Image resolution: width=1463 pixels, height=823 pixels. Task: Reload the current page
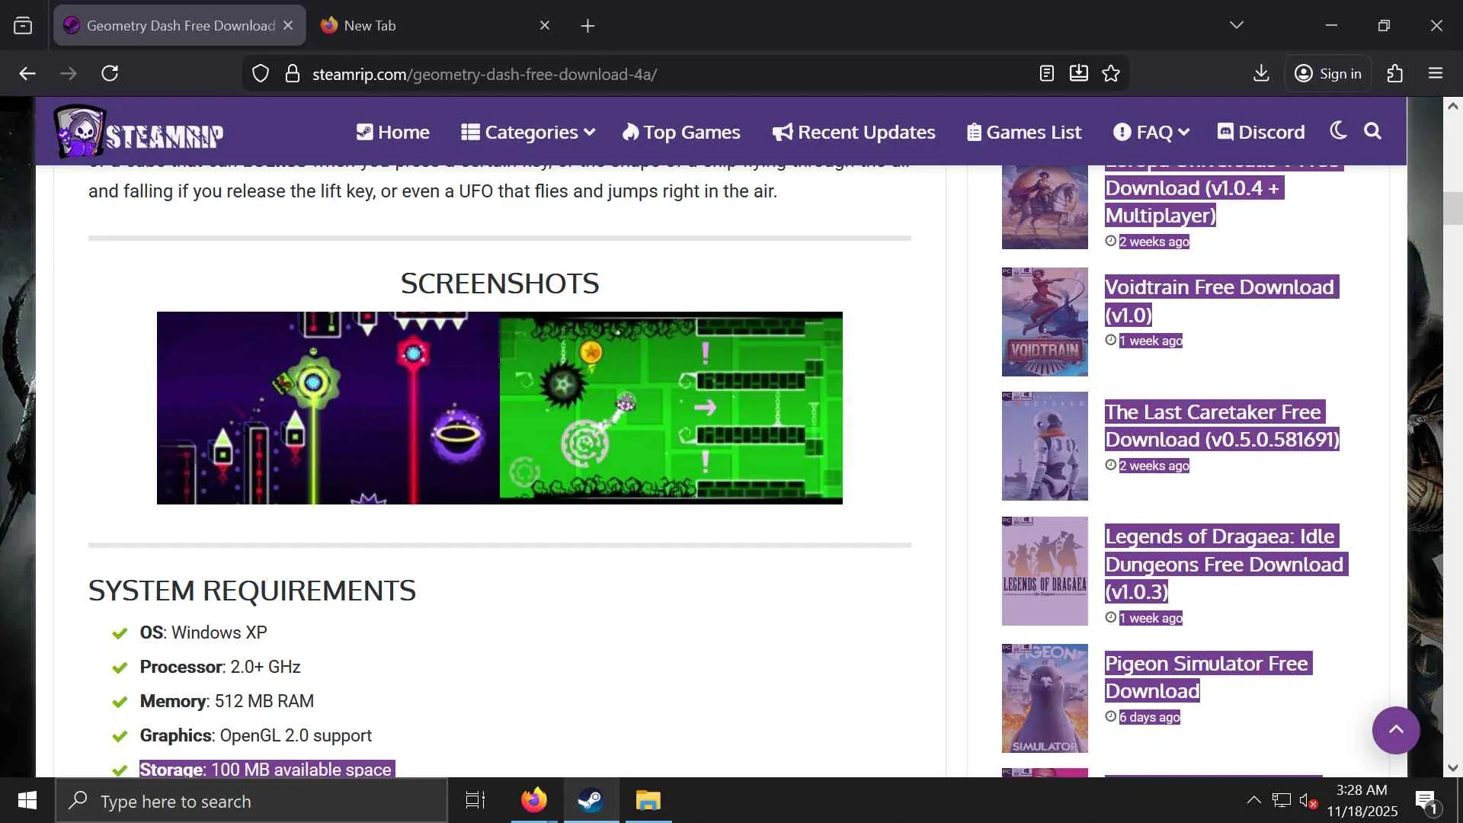[110, 73]
